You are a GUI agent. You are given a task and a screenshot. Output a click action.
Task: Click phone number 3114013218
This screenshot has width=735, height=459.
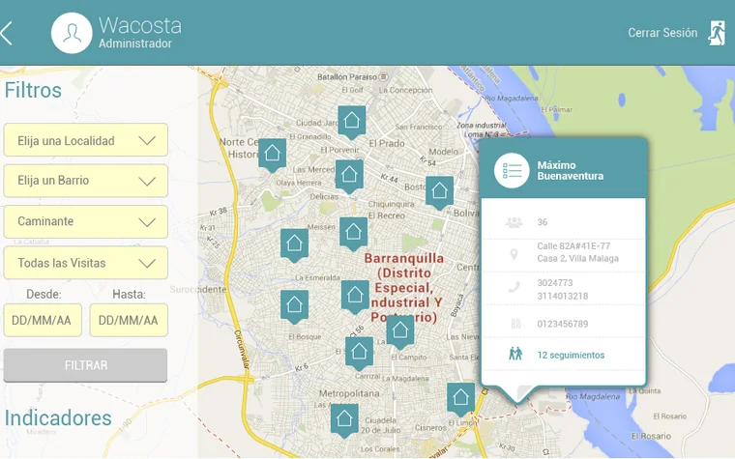[x=562, y=296]
